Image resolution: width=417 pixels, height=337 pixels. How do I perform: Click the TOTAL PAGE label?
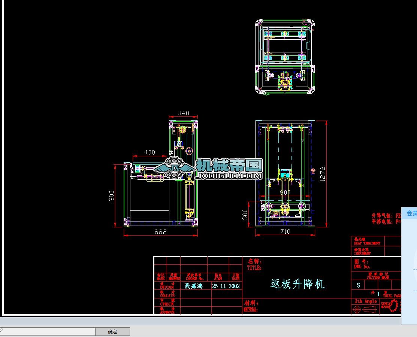392,295
